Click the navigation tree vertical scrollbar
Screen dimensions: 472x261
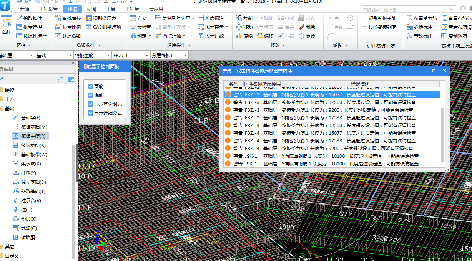[x=74, y=202]
